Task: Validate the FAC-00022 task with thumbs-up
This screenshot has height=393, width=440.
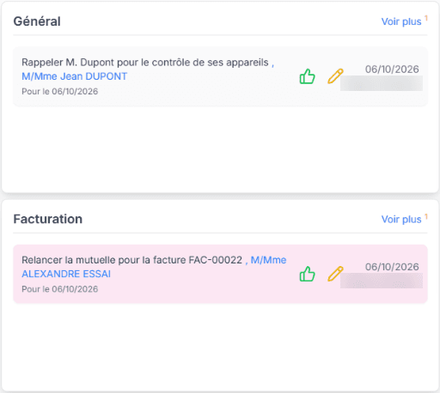Action: point(308,274)
